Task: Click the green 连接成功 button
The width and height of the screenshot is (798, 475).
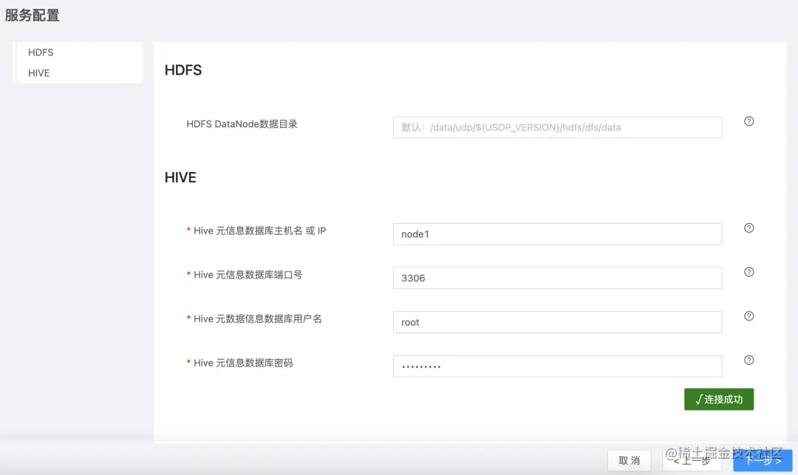Action: [x=719, y=399]
